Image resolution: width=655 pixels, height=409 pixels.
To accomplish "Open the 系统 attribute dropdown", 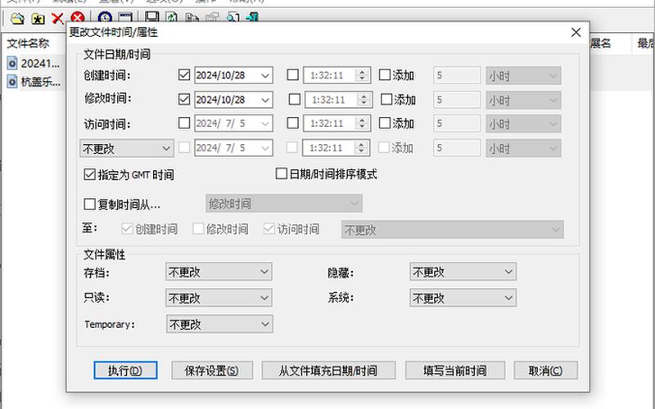I will pos(463,298).
